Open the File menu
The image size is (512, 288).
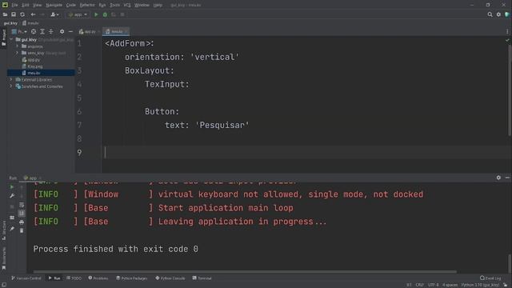(x=14, y=5)
